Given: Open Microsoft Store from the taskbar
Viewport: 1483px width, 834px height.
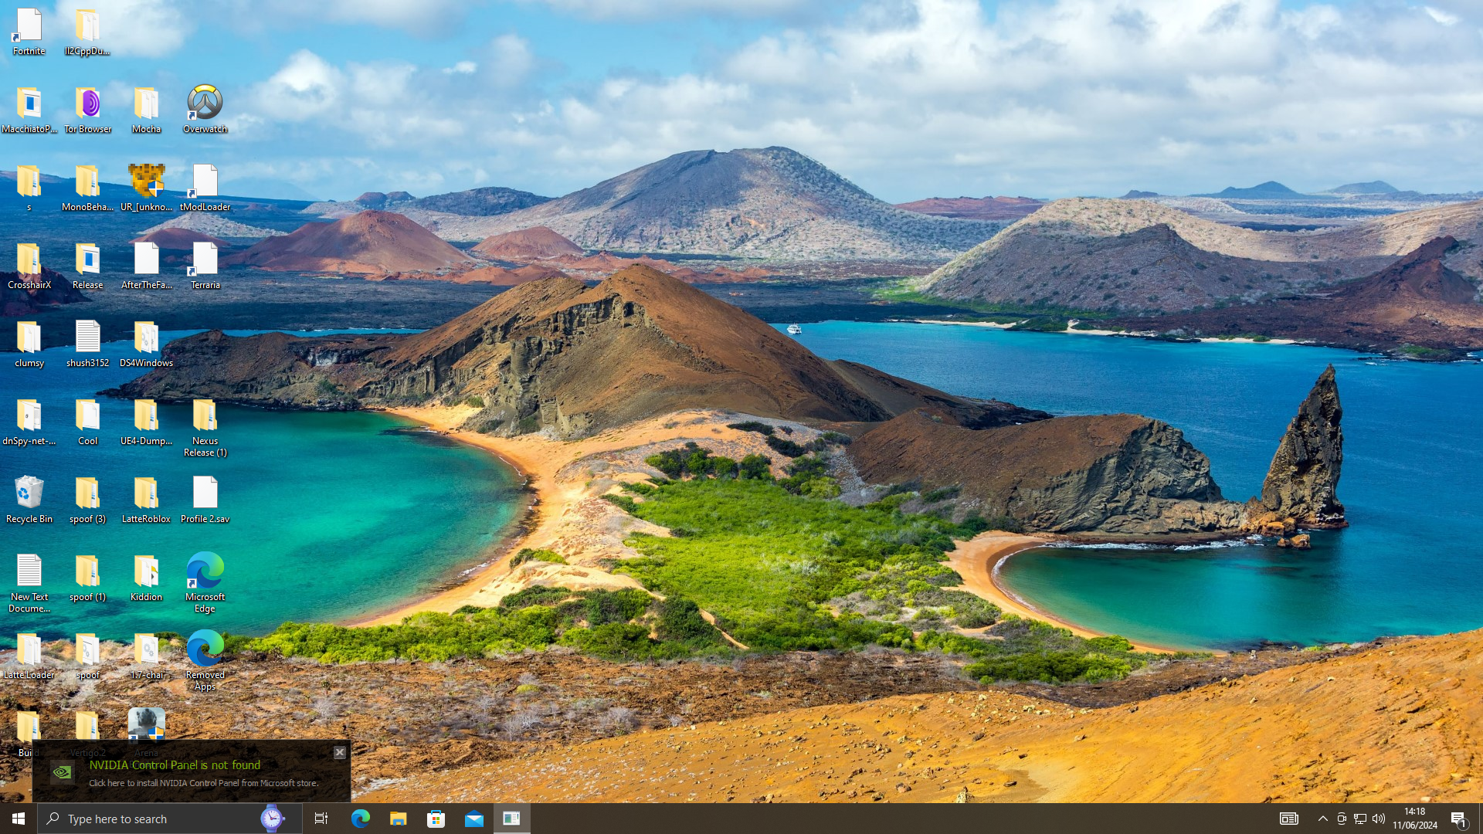Looking at the screenshot, I should [x=436, y=819].
